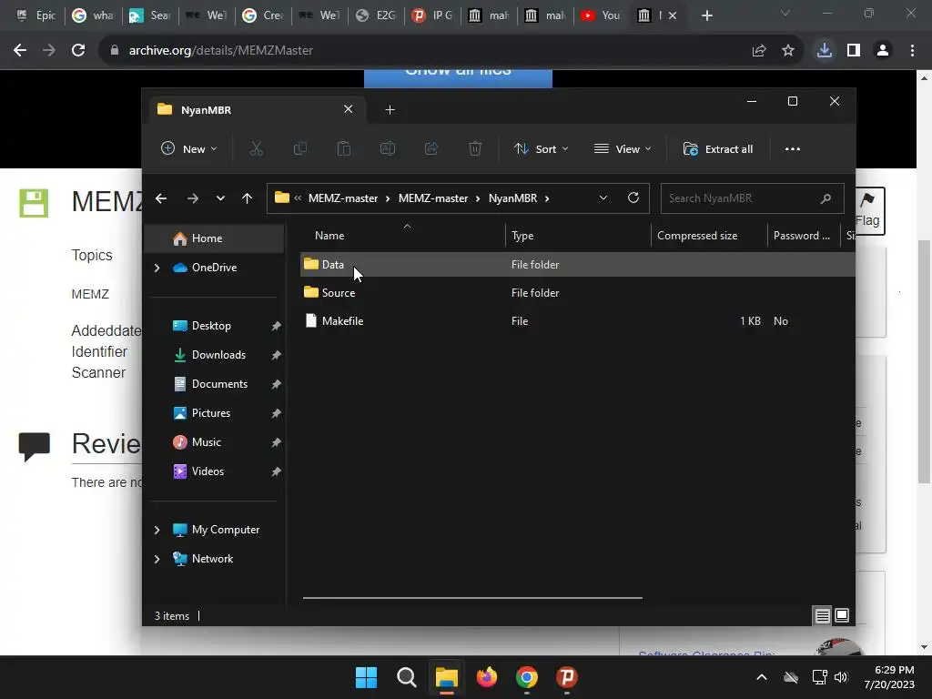Image resolution: width=932 pixels, height=699 pixels.
Task: Click the Cut scissors icon in Explorer toolbar
Action: click(256, 148)
